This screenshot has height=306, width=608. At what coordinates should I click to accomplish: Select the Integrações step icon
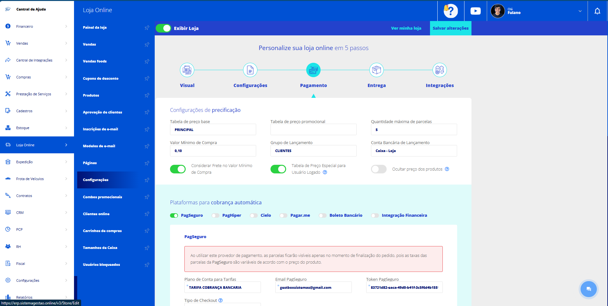pyautogui.click(x=439, y=70)
